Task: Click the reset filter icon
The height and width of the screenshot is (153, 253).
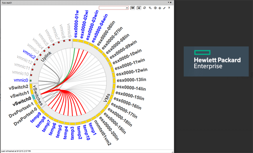Action: (x=150, y=8)
